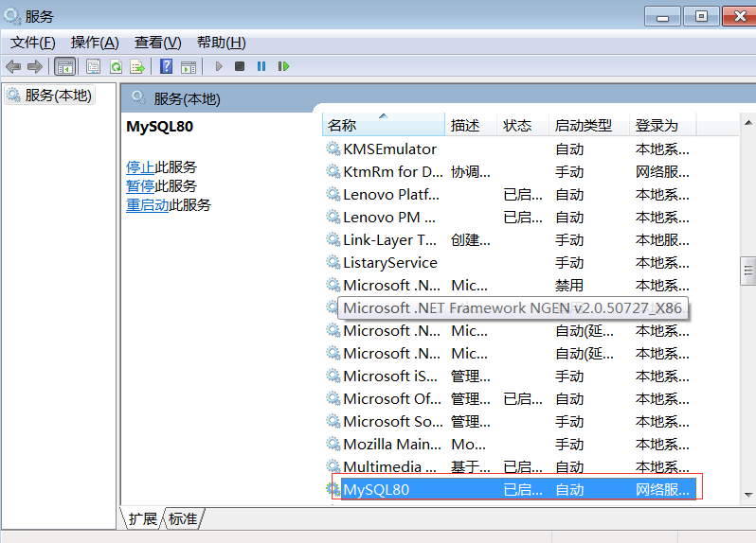Open the 帮助(H) menu
The image size is (756, 543).
[222, 43]
